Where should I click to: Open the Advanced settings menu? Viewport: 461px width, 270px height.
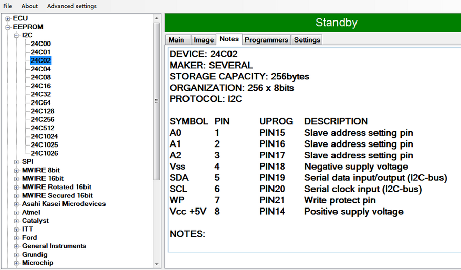72,6
